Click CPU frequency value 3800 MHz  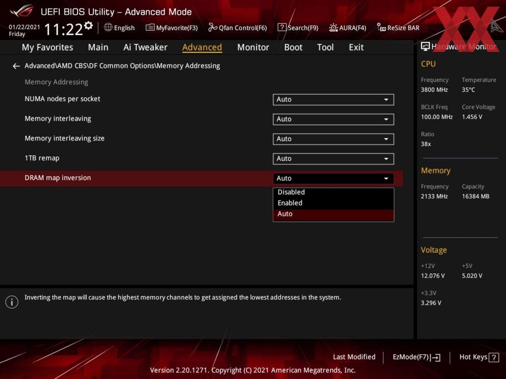coord(434,90)
